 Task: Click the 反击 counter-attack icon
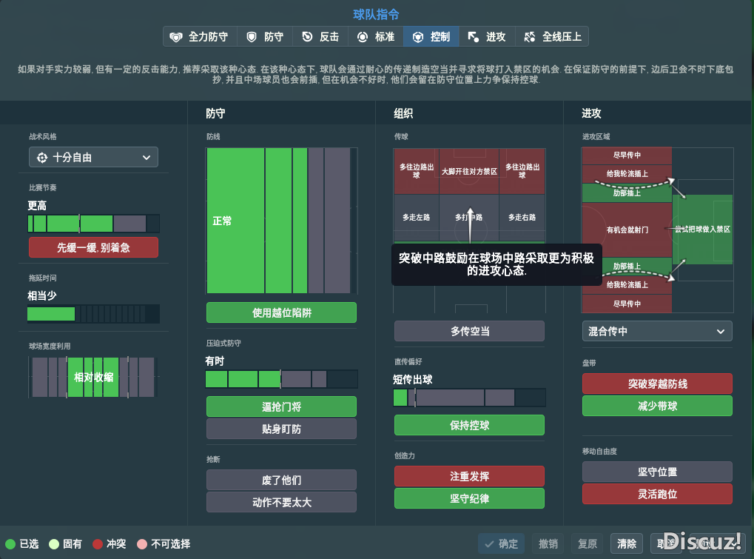pos(307,37)
